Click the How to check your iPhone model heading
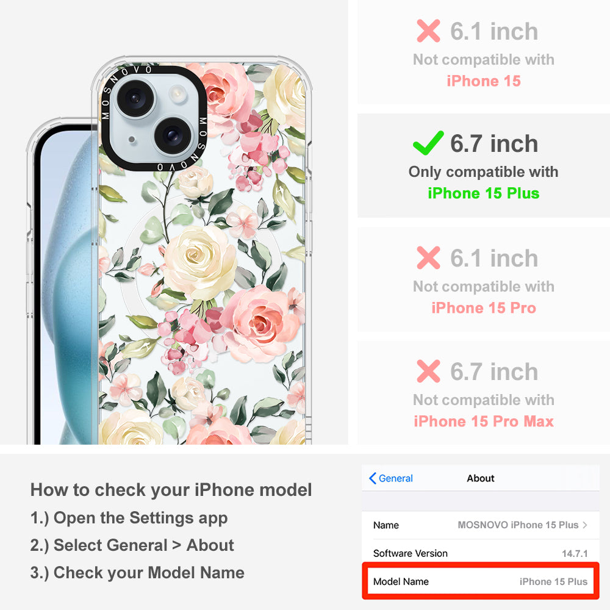 point(171,490)
